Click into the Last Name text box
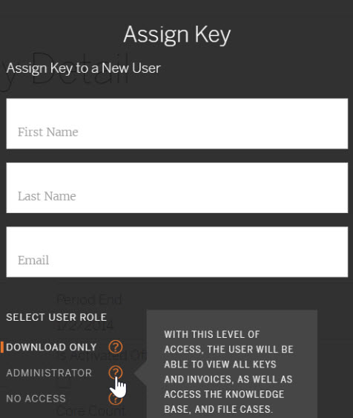 click(x=177, y=188)
